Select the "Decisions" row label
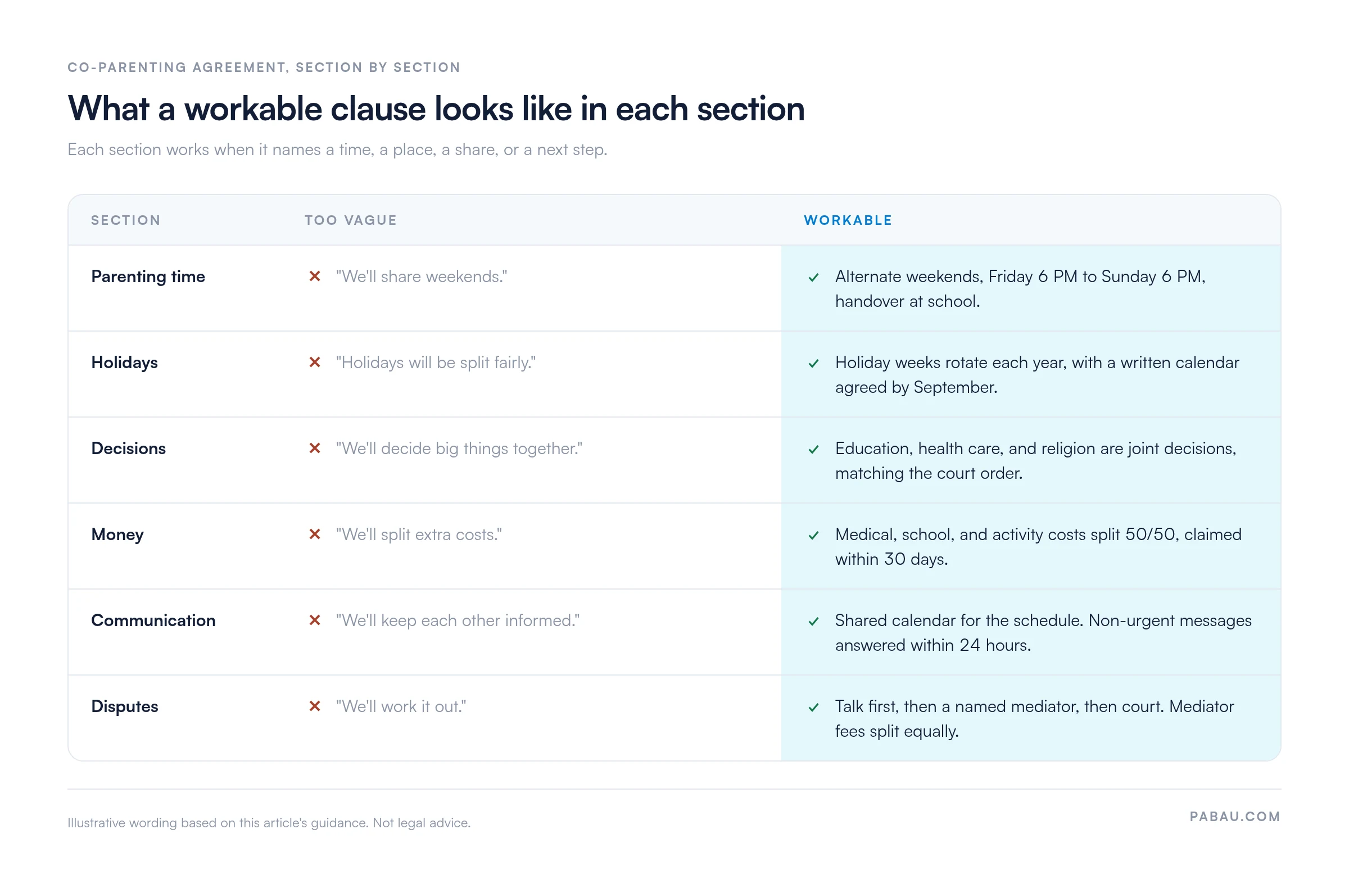This screenshot has height=888, width=1349. [129, 448]
